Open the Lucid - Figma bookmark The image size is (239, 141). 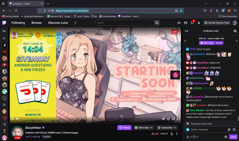click(82, 16)
